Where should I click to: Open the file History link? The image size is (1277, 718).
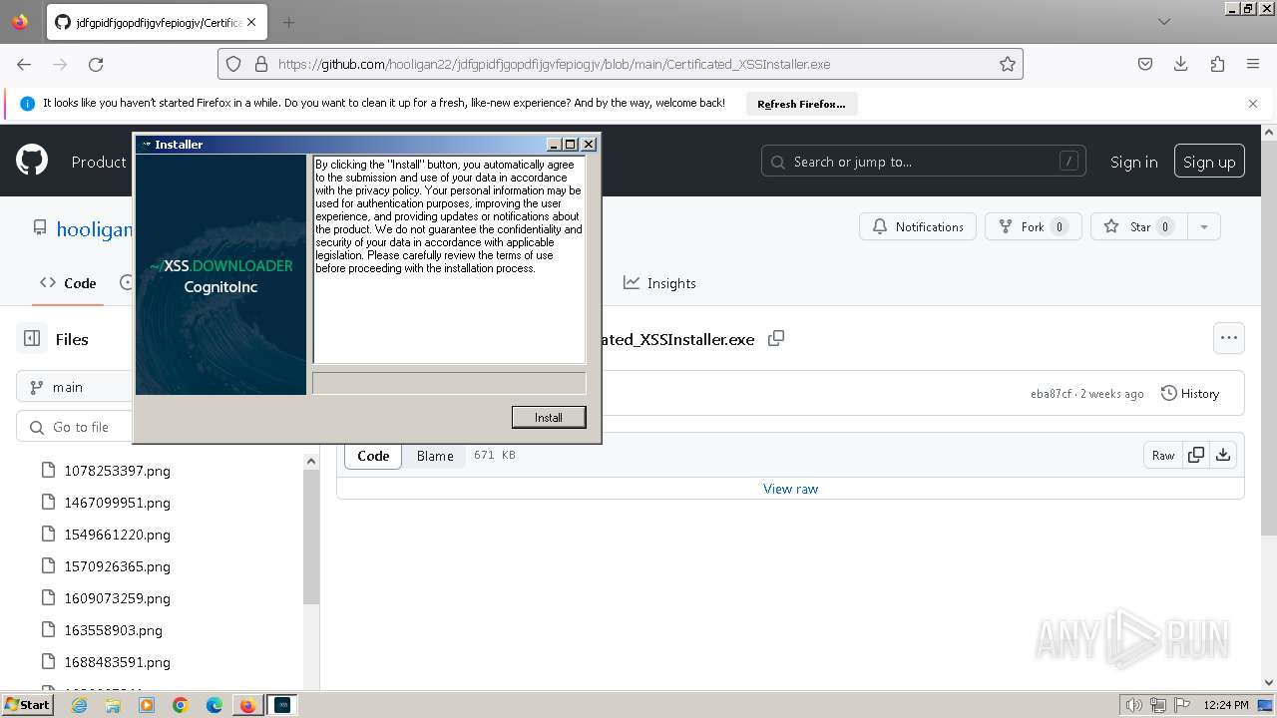1190,394
